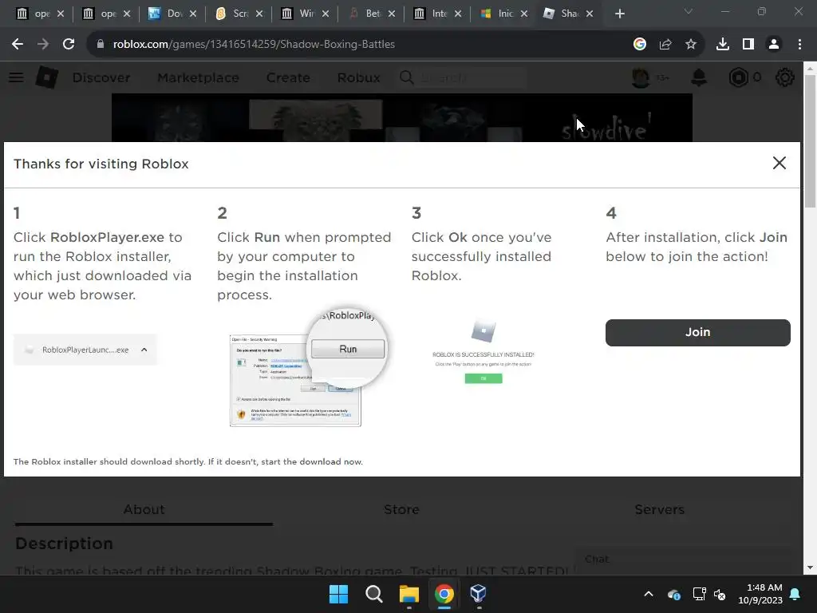The height and width of the screenshot is (613, 817).
Task: Open the Windows Start menu
Action: click(x=338, y=594)
